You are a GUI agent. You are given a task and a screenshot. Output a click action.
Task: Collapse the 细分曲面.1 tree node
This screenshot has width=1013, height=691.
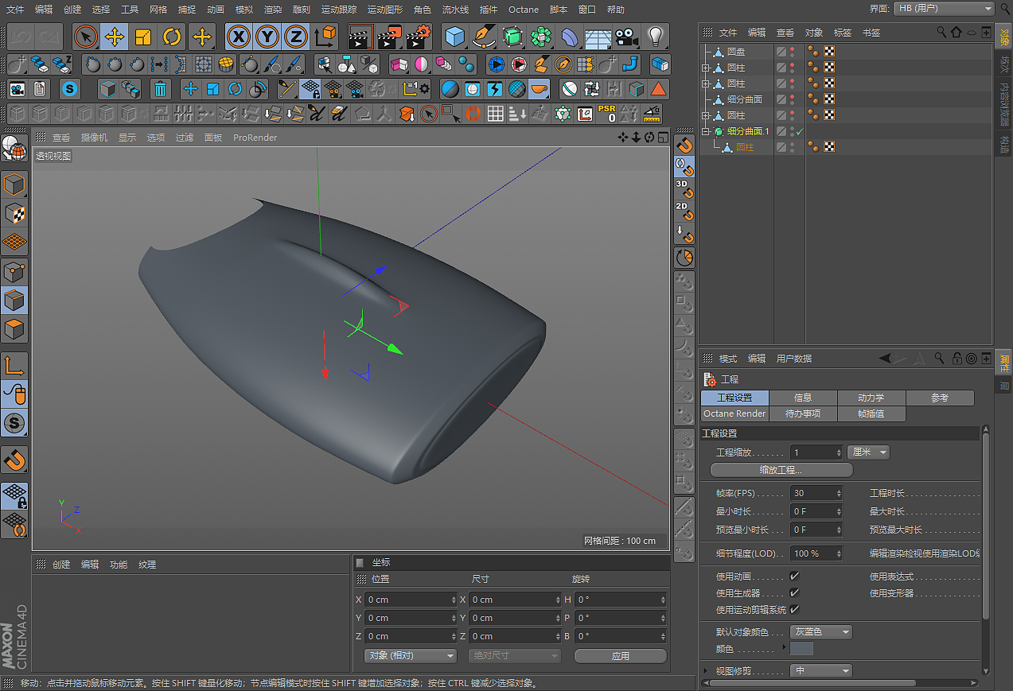[705, 131]
